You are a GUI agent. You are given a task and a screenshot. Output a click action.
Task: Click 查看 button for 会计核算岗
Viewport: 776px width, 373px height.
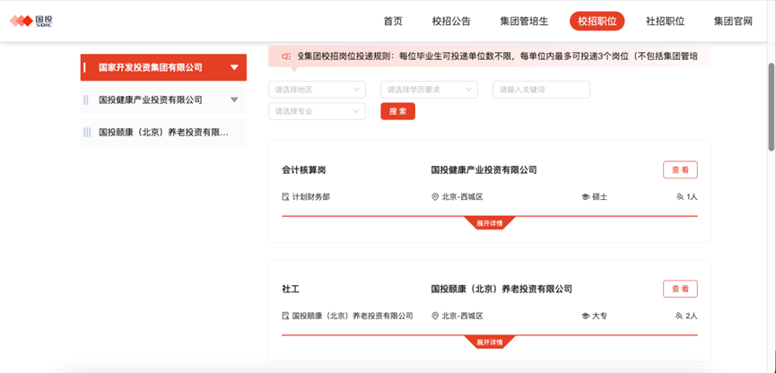tap(680, 169)
